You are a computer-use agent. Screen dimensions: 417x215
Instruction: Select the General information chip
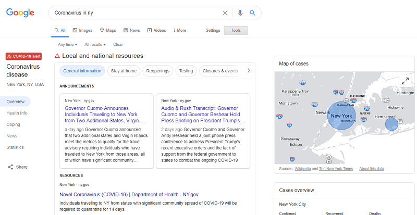coord(82,71)
